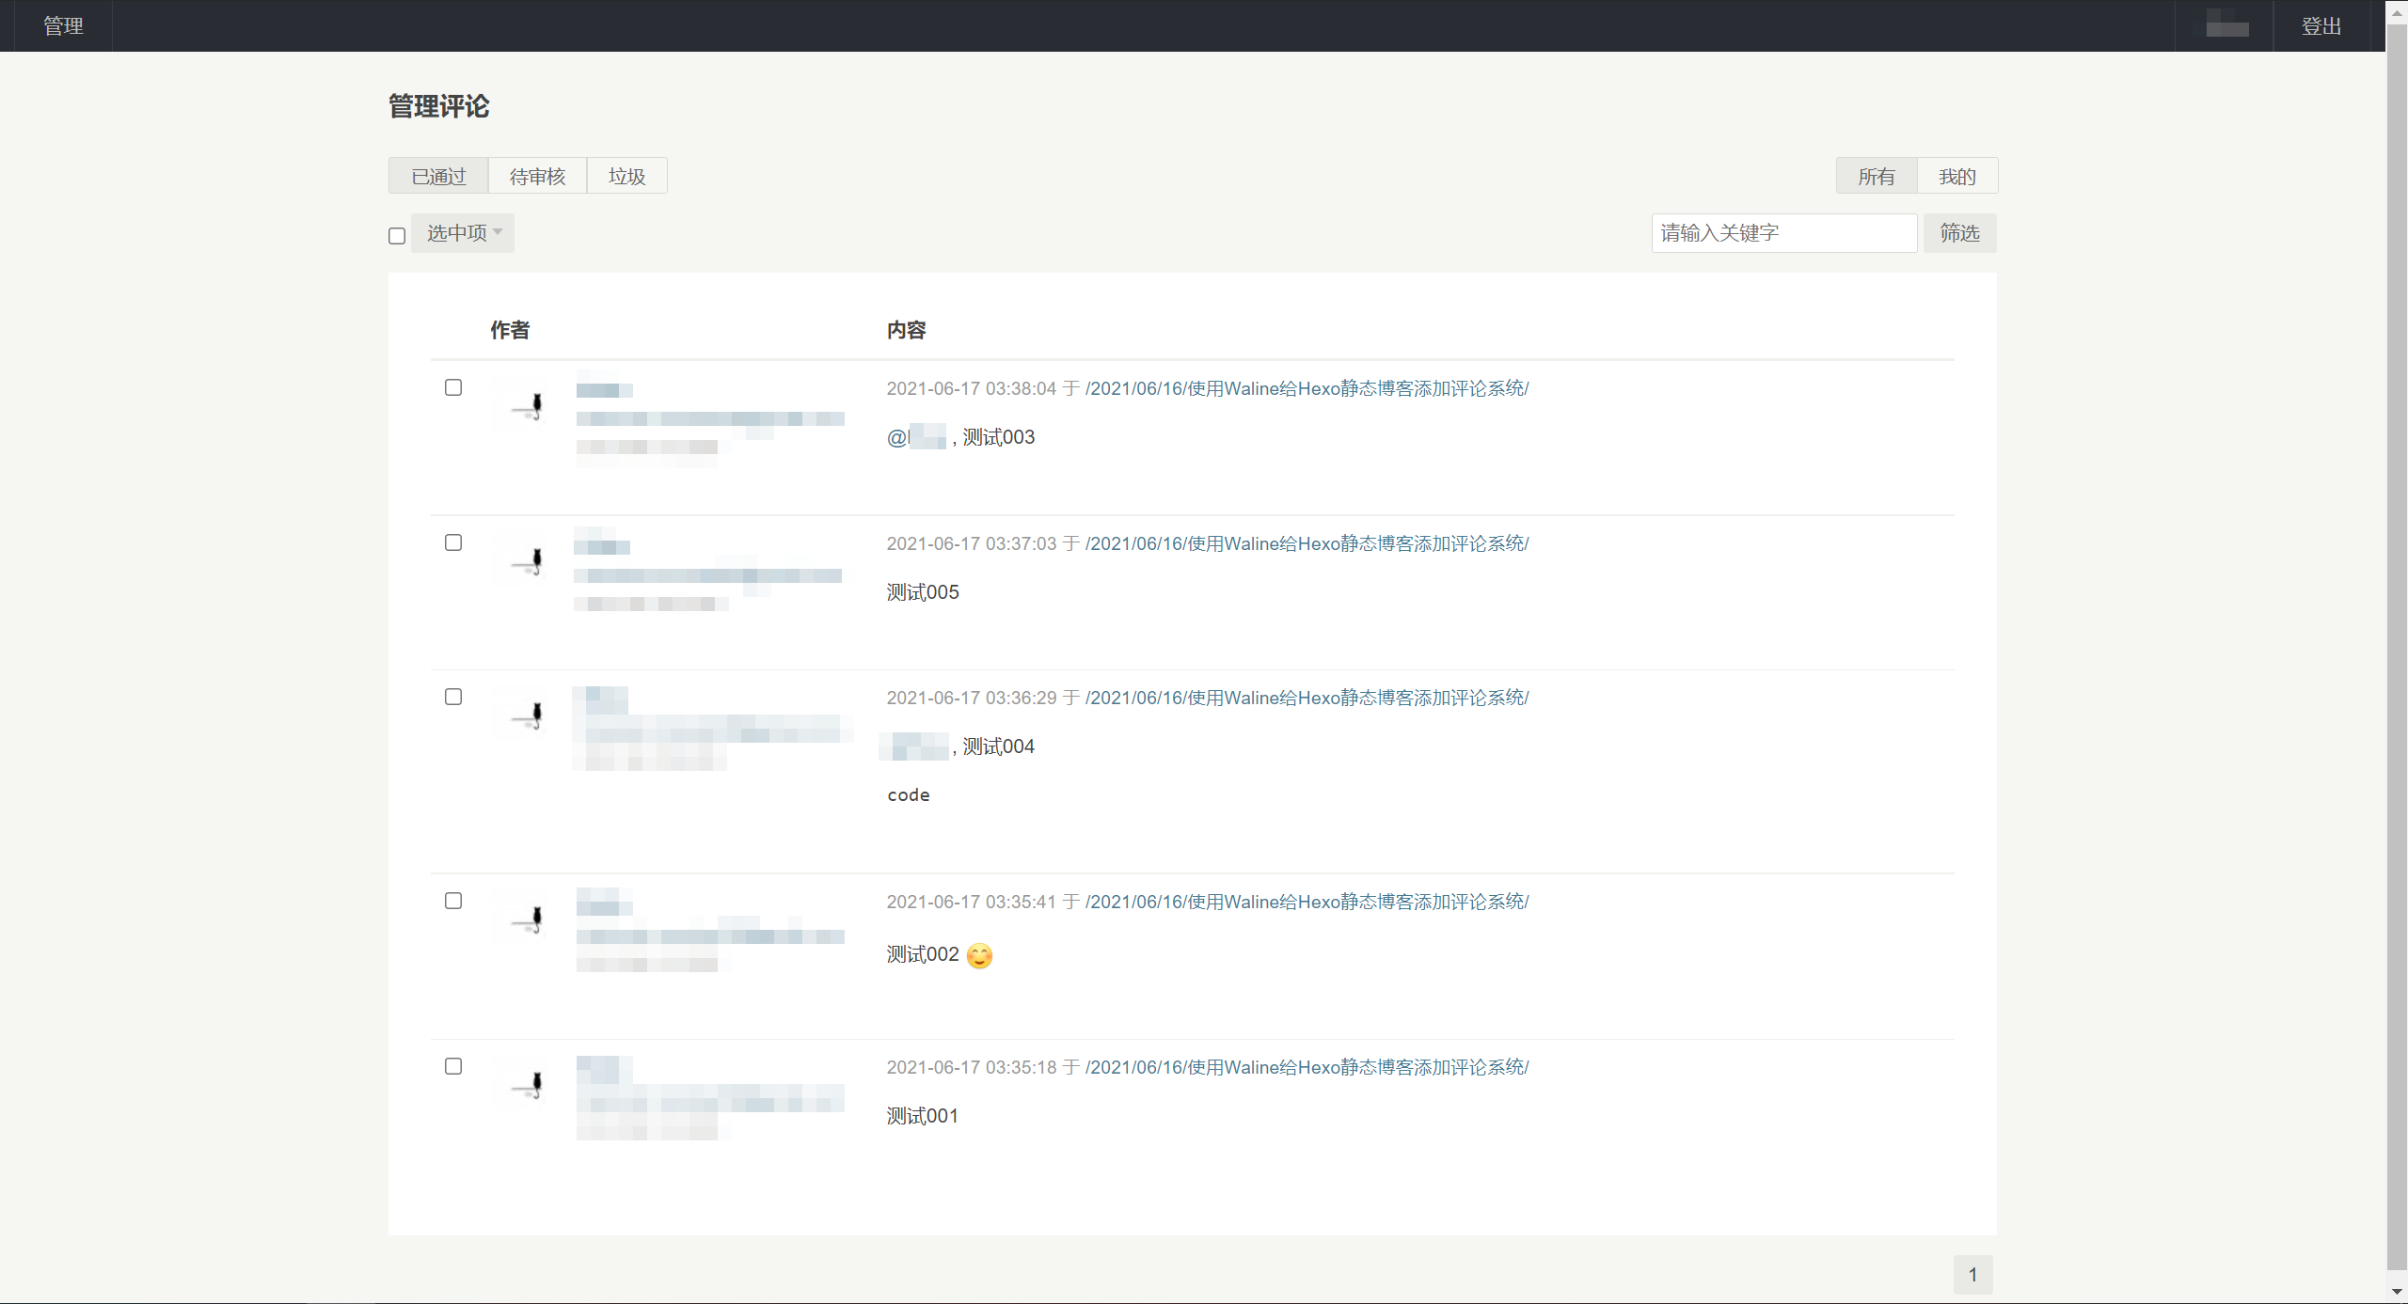The image size is (2408, 1304).
Task: Go to page 1 in pagination
Action: (1972, 1275)
